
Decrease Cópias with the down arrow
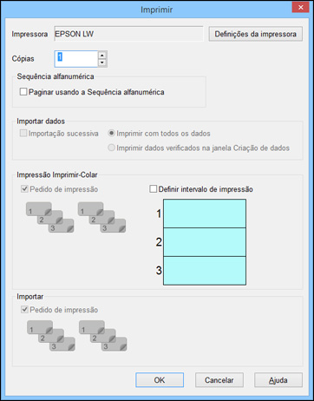[102, 62]
